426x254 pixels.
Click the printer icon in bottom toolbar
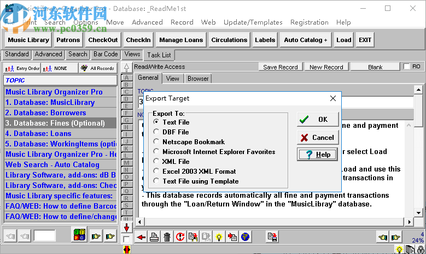pyautogui.click(x=154, y=237)
